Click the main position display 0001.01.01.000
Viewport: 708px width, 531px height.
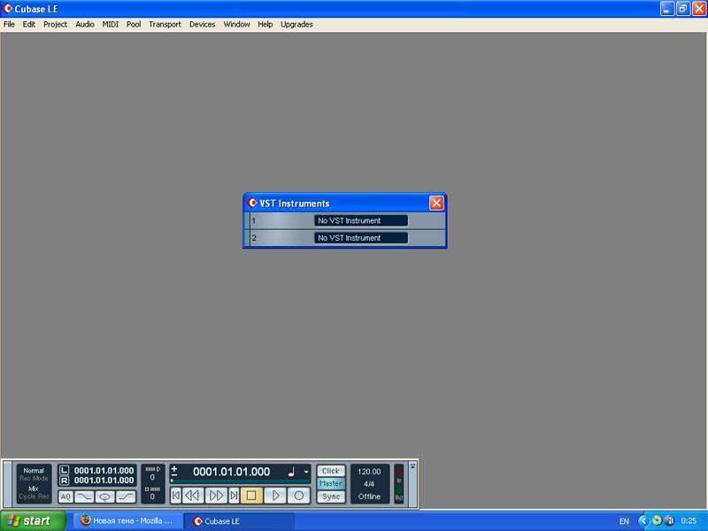click(x=231, y=472)
